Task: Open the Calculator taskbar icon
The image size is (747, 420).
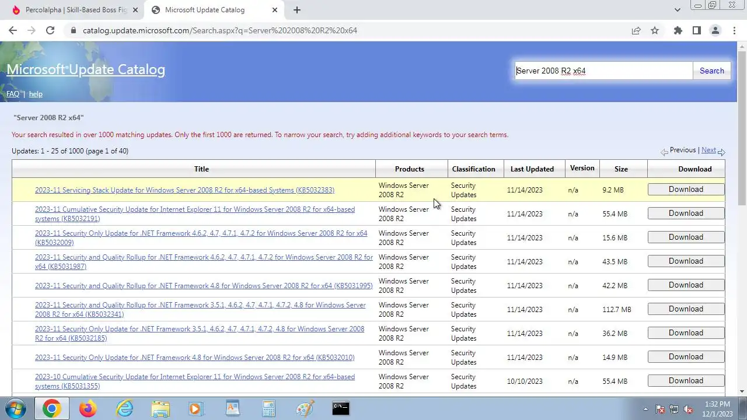Action: coord(268,408)
